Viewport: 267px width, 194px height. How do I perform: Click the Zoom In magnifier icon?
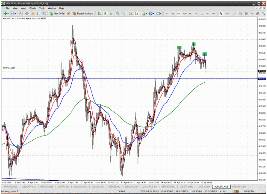[x=117, y=13]
